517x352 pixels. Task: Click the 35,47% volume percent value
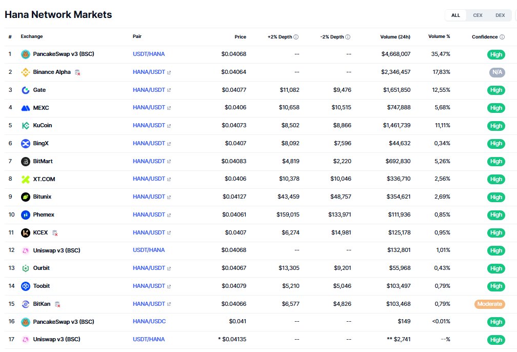[441, 54]
